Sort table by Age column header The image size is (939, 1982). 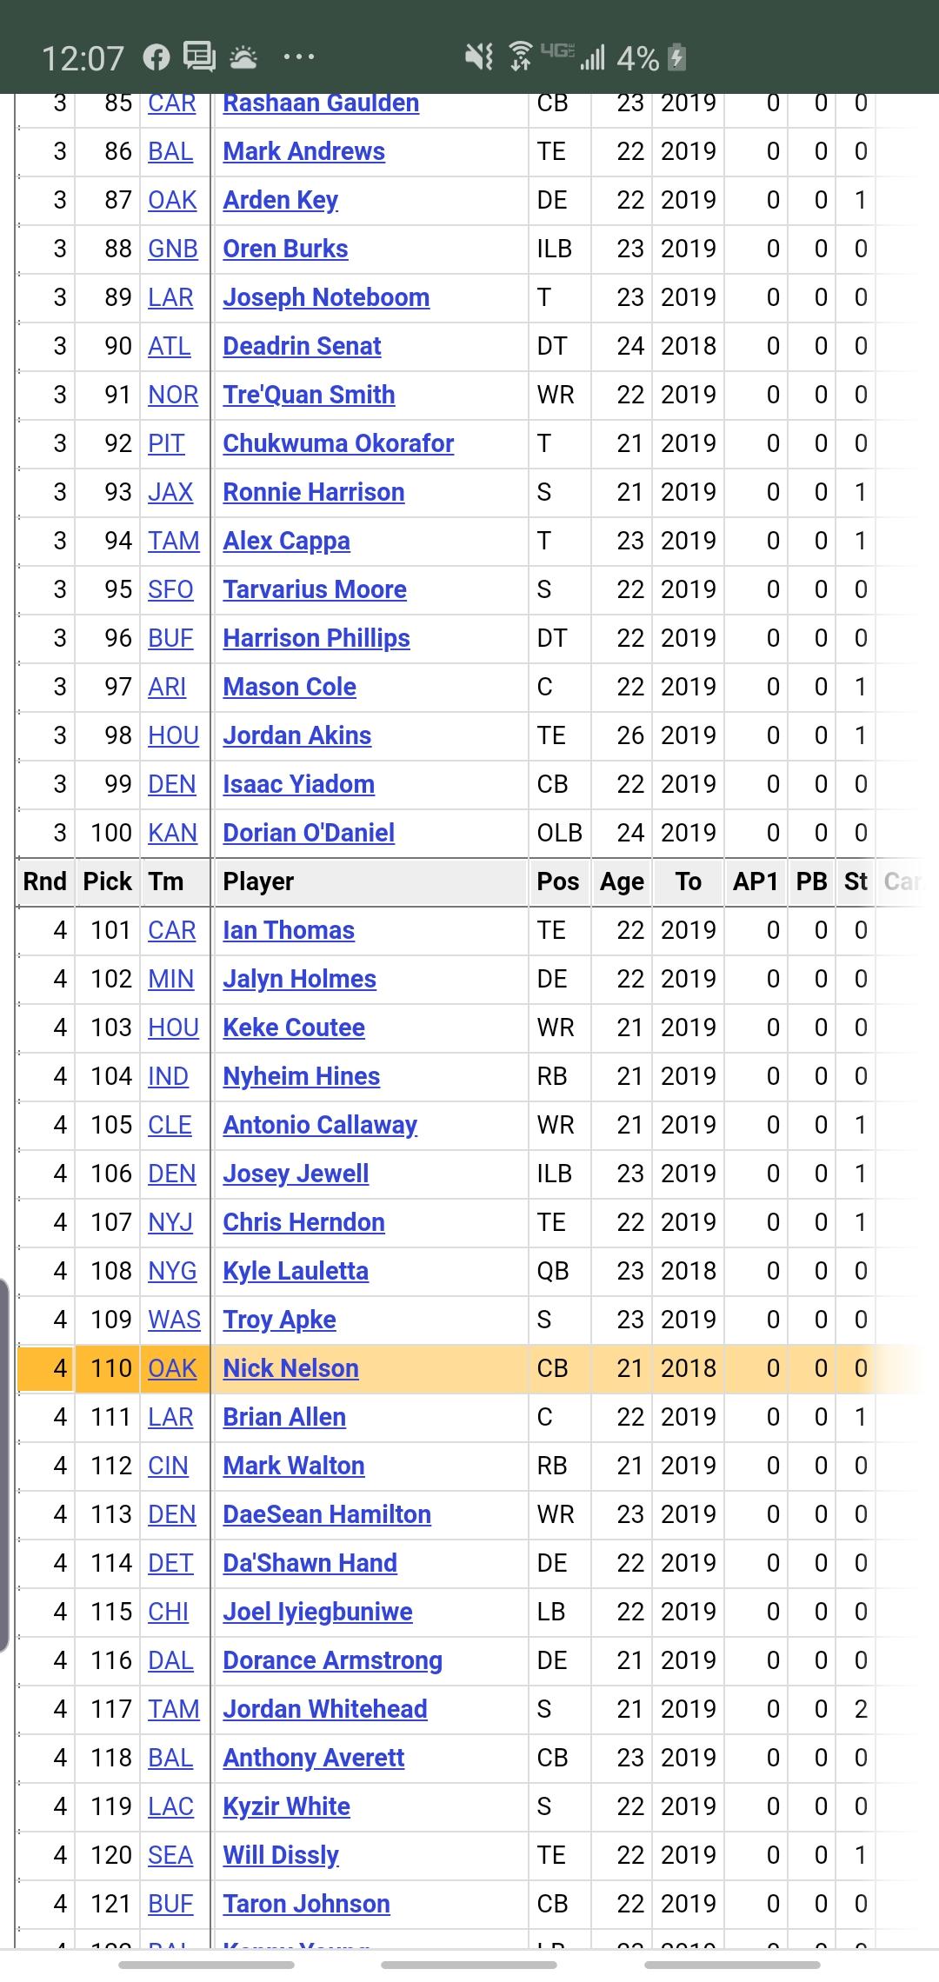(622, 881)
